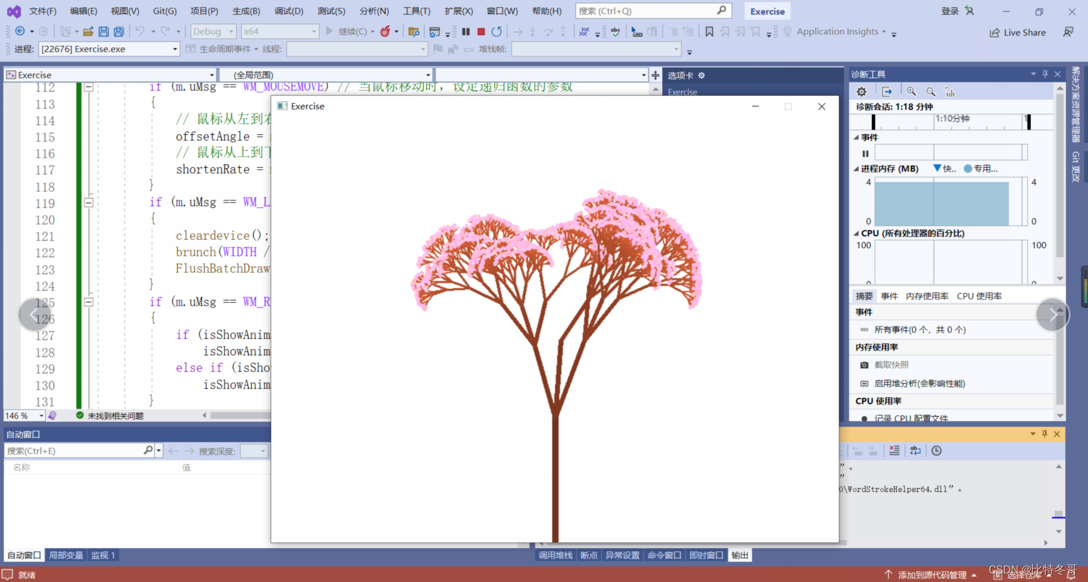Click the split editor plus icon

(656, 75)
